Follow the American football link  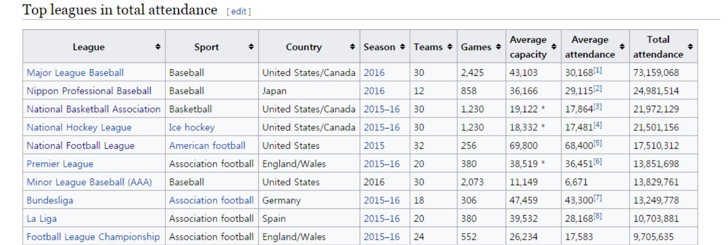[x=207, y=145]
